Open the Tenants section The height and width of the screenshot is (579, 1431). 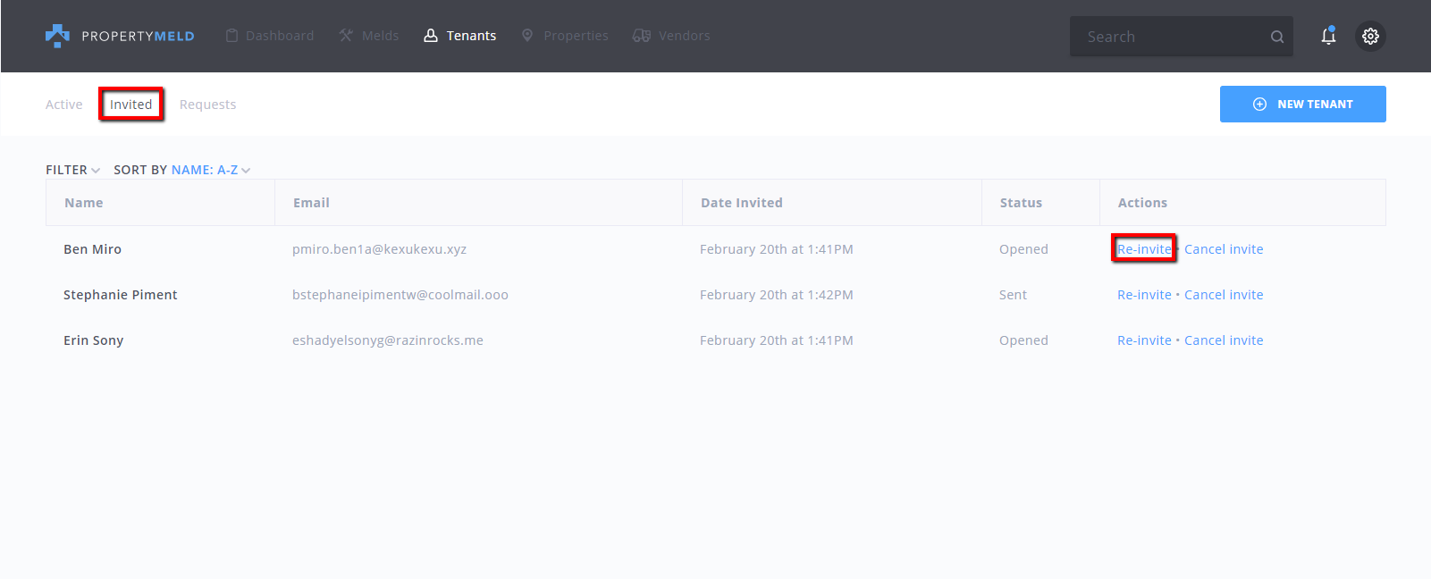click(460, 36)
